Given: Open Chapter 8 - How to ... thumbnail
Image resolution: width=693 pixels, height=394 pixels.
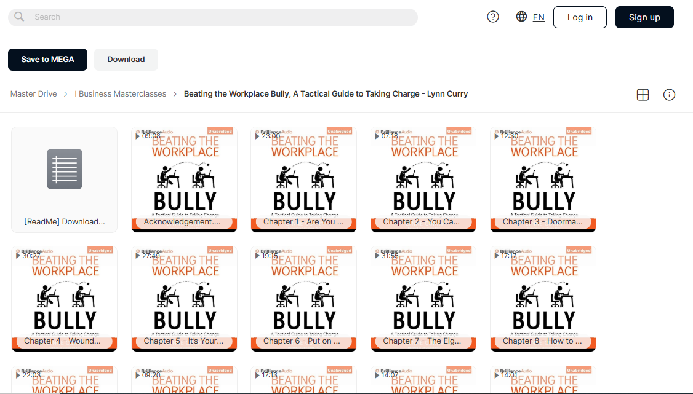Looking at the screenshot, I should point(543,299).
